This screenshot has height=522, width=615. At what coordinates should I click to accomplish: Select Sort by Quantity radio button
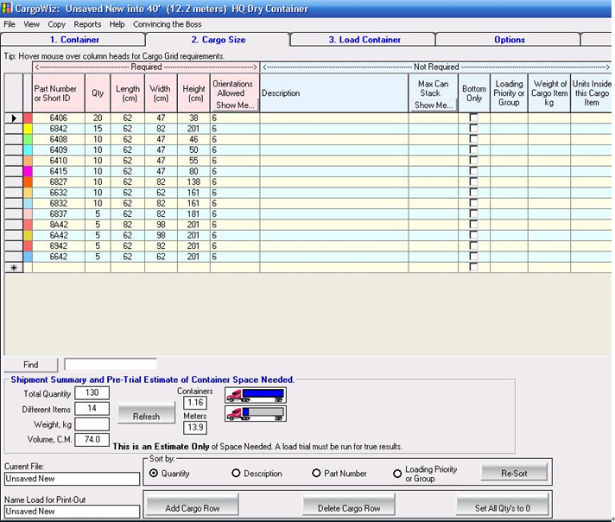click(x=154, y=474)
